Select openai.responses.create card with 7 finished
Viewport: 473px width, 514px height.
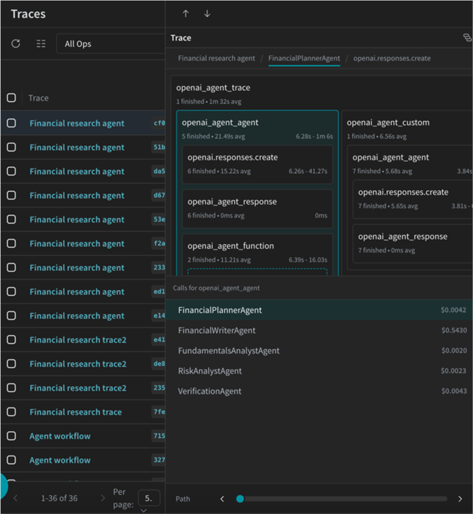coord(413,199)
